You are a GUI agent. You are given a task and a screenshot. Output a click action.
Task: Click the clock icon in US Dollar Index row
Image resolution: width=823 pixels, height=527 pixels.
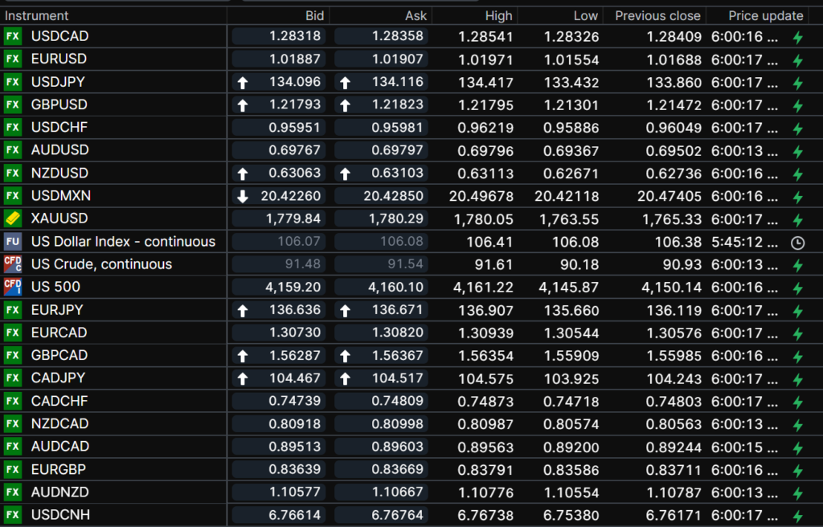797,242
